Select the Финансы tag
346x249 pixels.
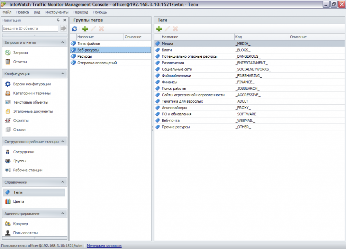tap(249, 82)
